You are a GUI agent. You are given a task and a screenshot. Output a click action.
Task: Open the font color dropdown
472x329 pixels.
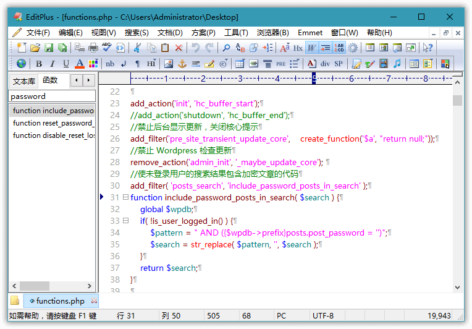pyautogui.click(x=80, y=63)
